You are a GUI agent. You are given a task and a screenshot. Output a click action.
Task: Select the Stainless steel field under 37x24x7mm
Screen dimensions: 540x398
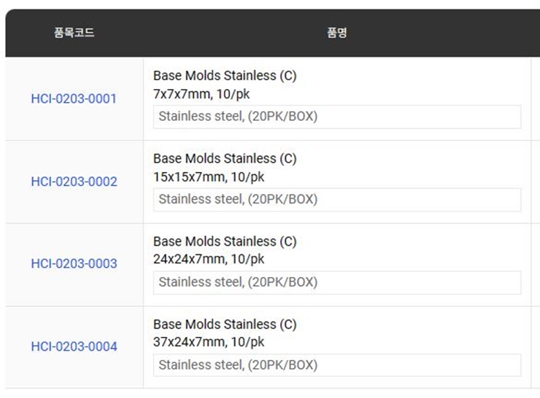pos(336,365)
